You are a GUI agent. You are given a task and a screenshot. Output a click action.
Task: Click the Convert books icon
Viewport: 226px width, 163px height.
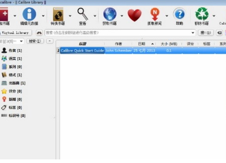coord(58,14)
